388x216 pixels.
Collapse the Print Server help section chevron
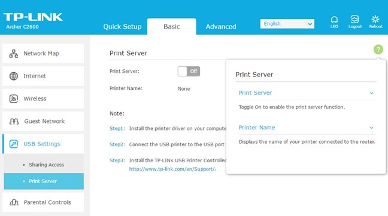(x=371, y=93)
